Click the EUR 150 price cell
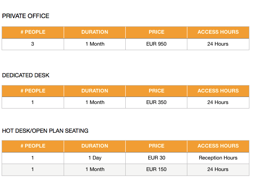This screenshot has width=258, height=178. coord(156,169)
